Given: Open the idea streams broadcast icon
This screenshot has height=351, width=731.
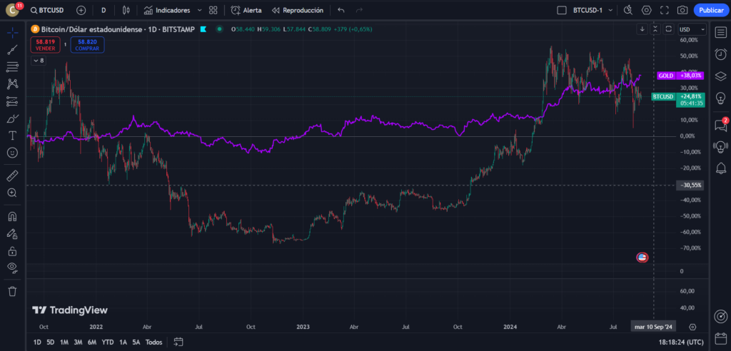Looking at the screenshot, I should coord(720,147).
